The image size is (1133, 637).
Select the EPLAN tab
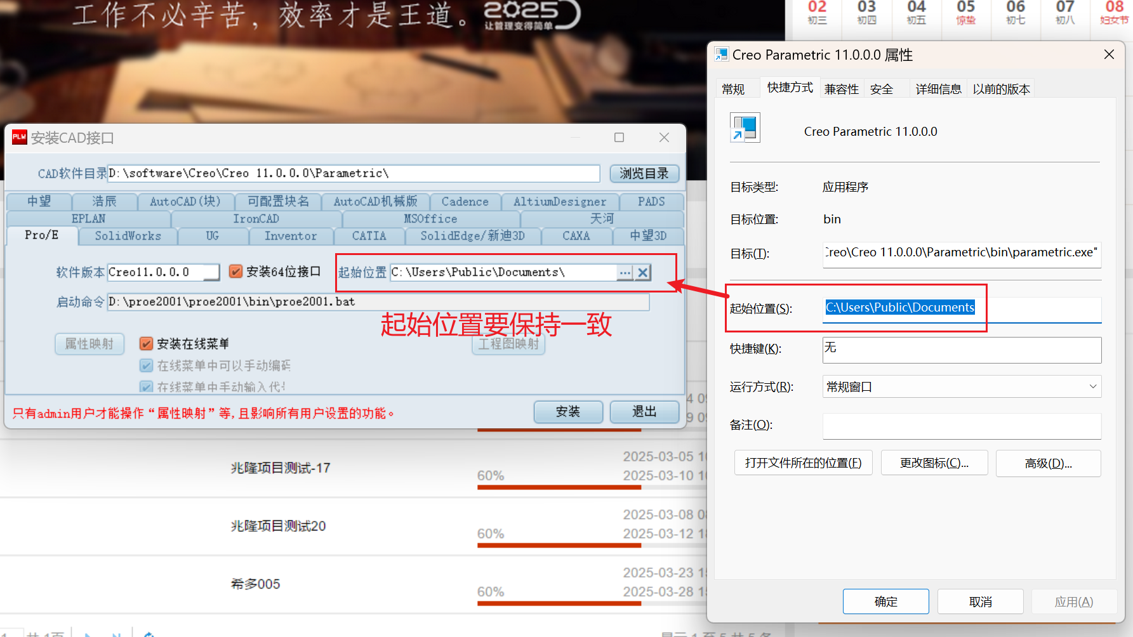tap(89, 219)
